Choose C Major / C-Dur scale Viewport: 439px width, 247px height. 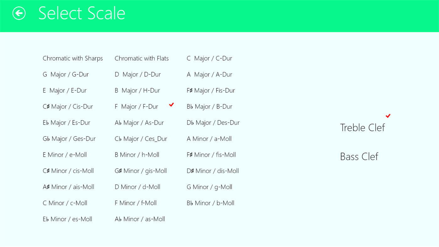click(209, 58)
